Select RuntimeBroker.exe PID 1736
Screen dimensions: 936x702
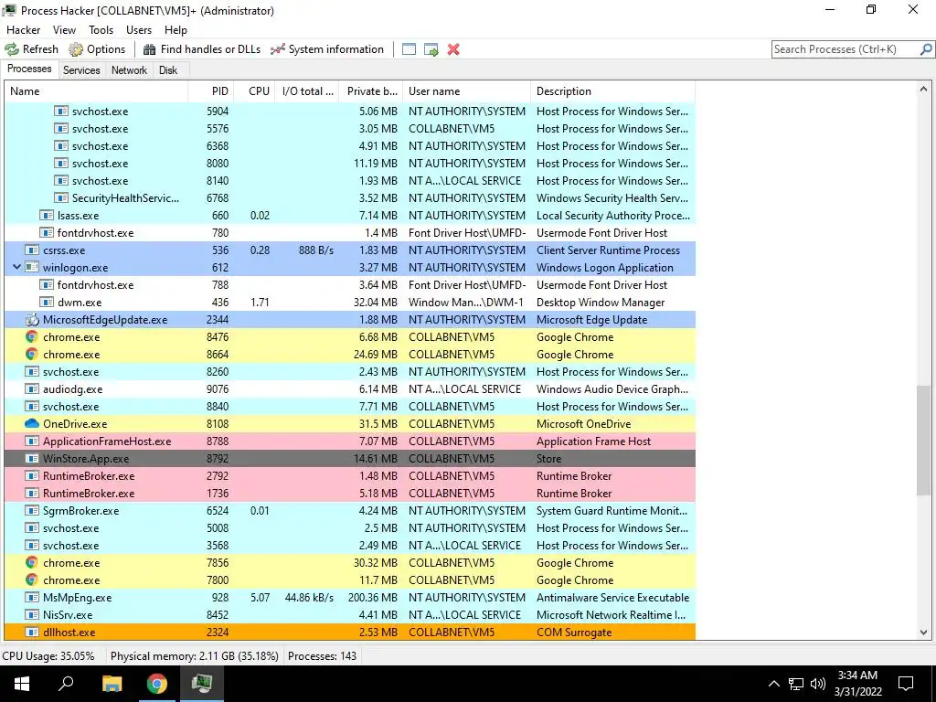[350, 493]
